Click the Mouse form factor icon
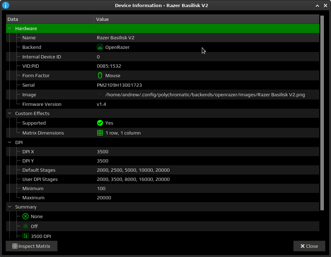This screenshot has width=331, height=257. pos(100,75)
